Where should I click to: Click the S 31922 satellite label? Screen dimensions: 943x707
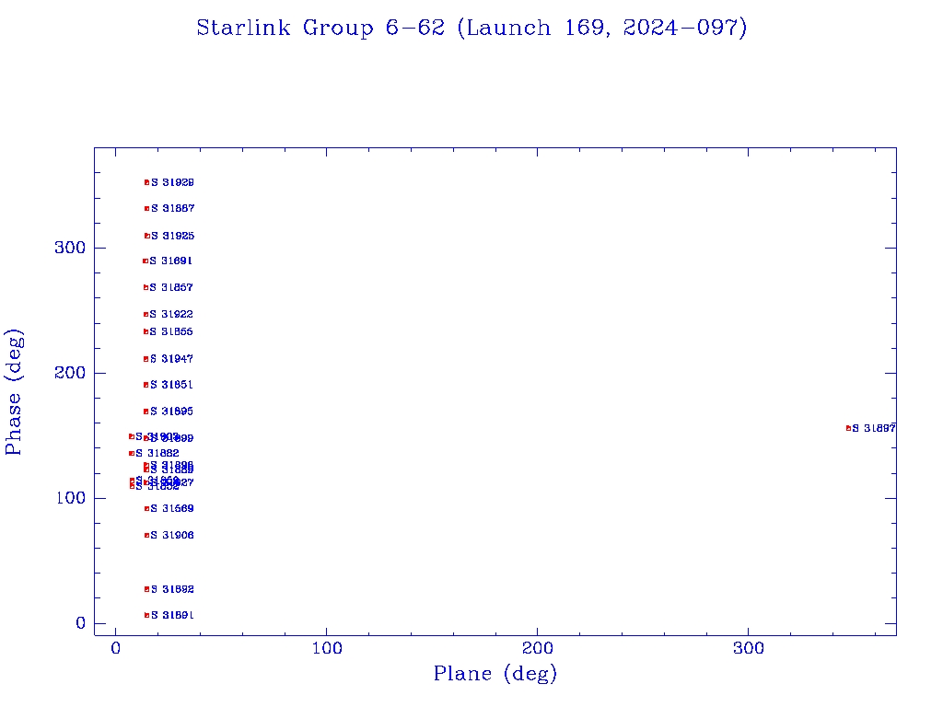[171, 315]
